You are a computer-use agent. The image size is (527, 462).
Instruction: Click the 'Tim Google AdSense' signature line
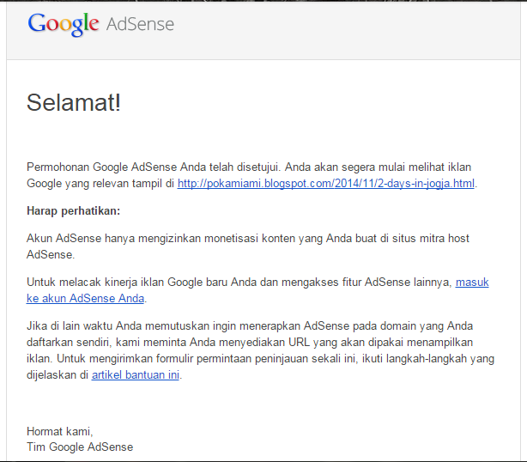(80, 447)
